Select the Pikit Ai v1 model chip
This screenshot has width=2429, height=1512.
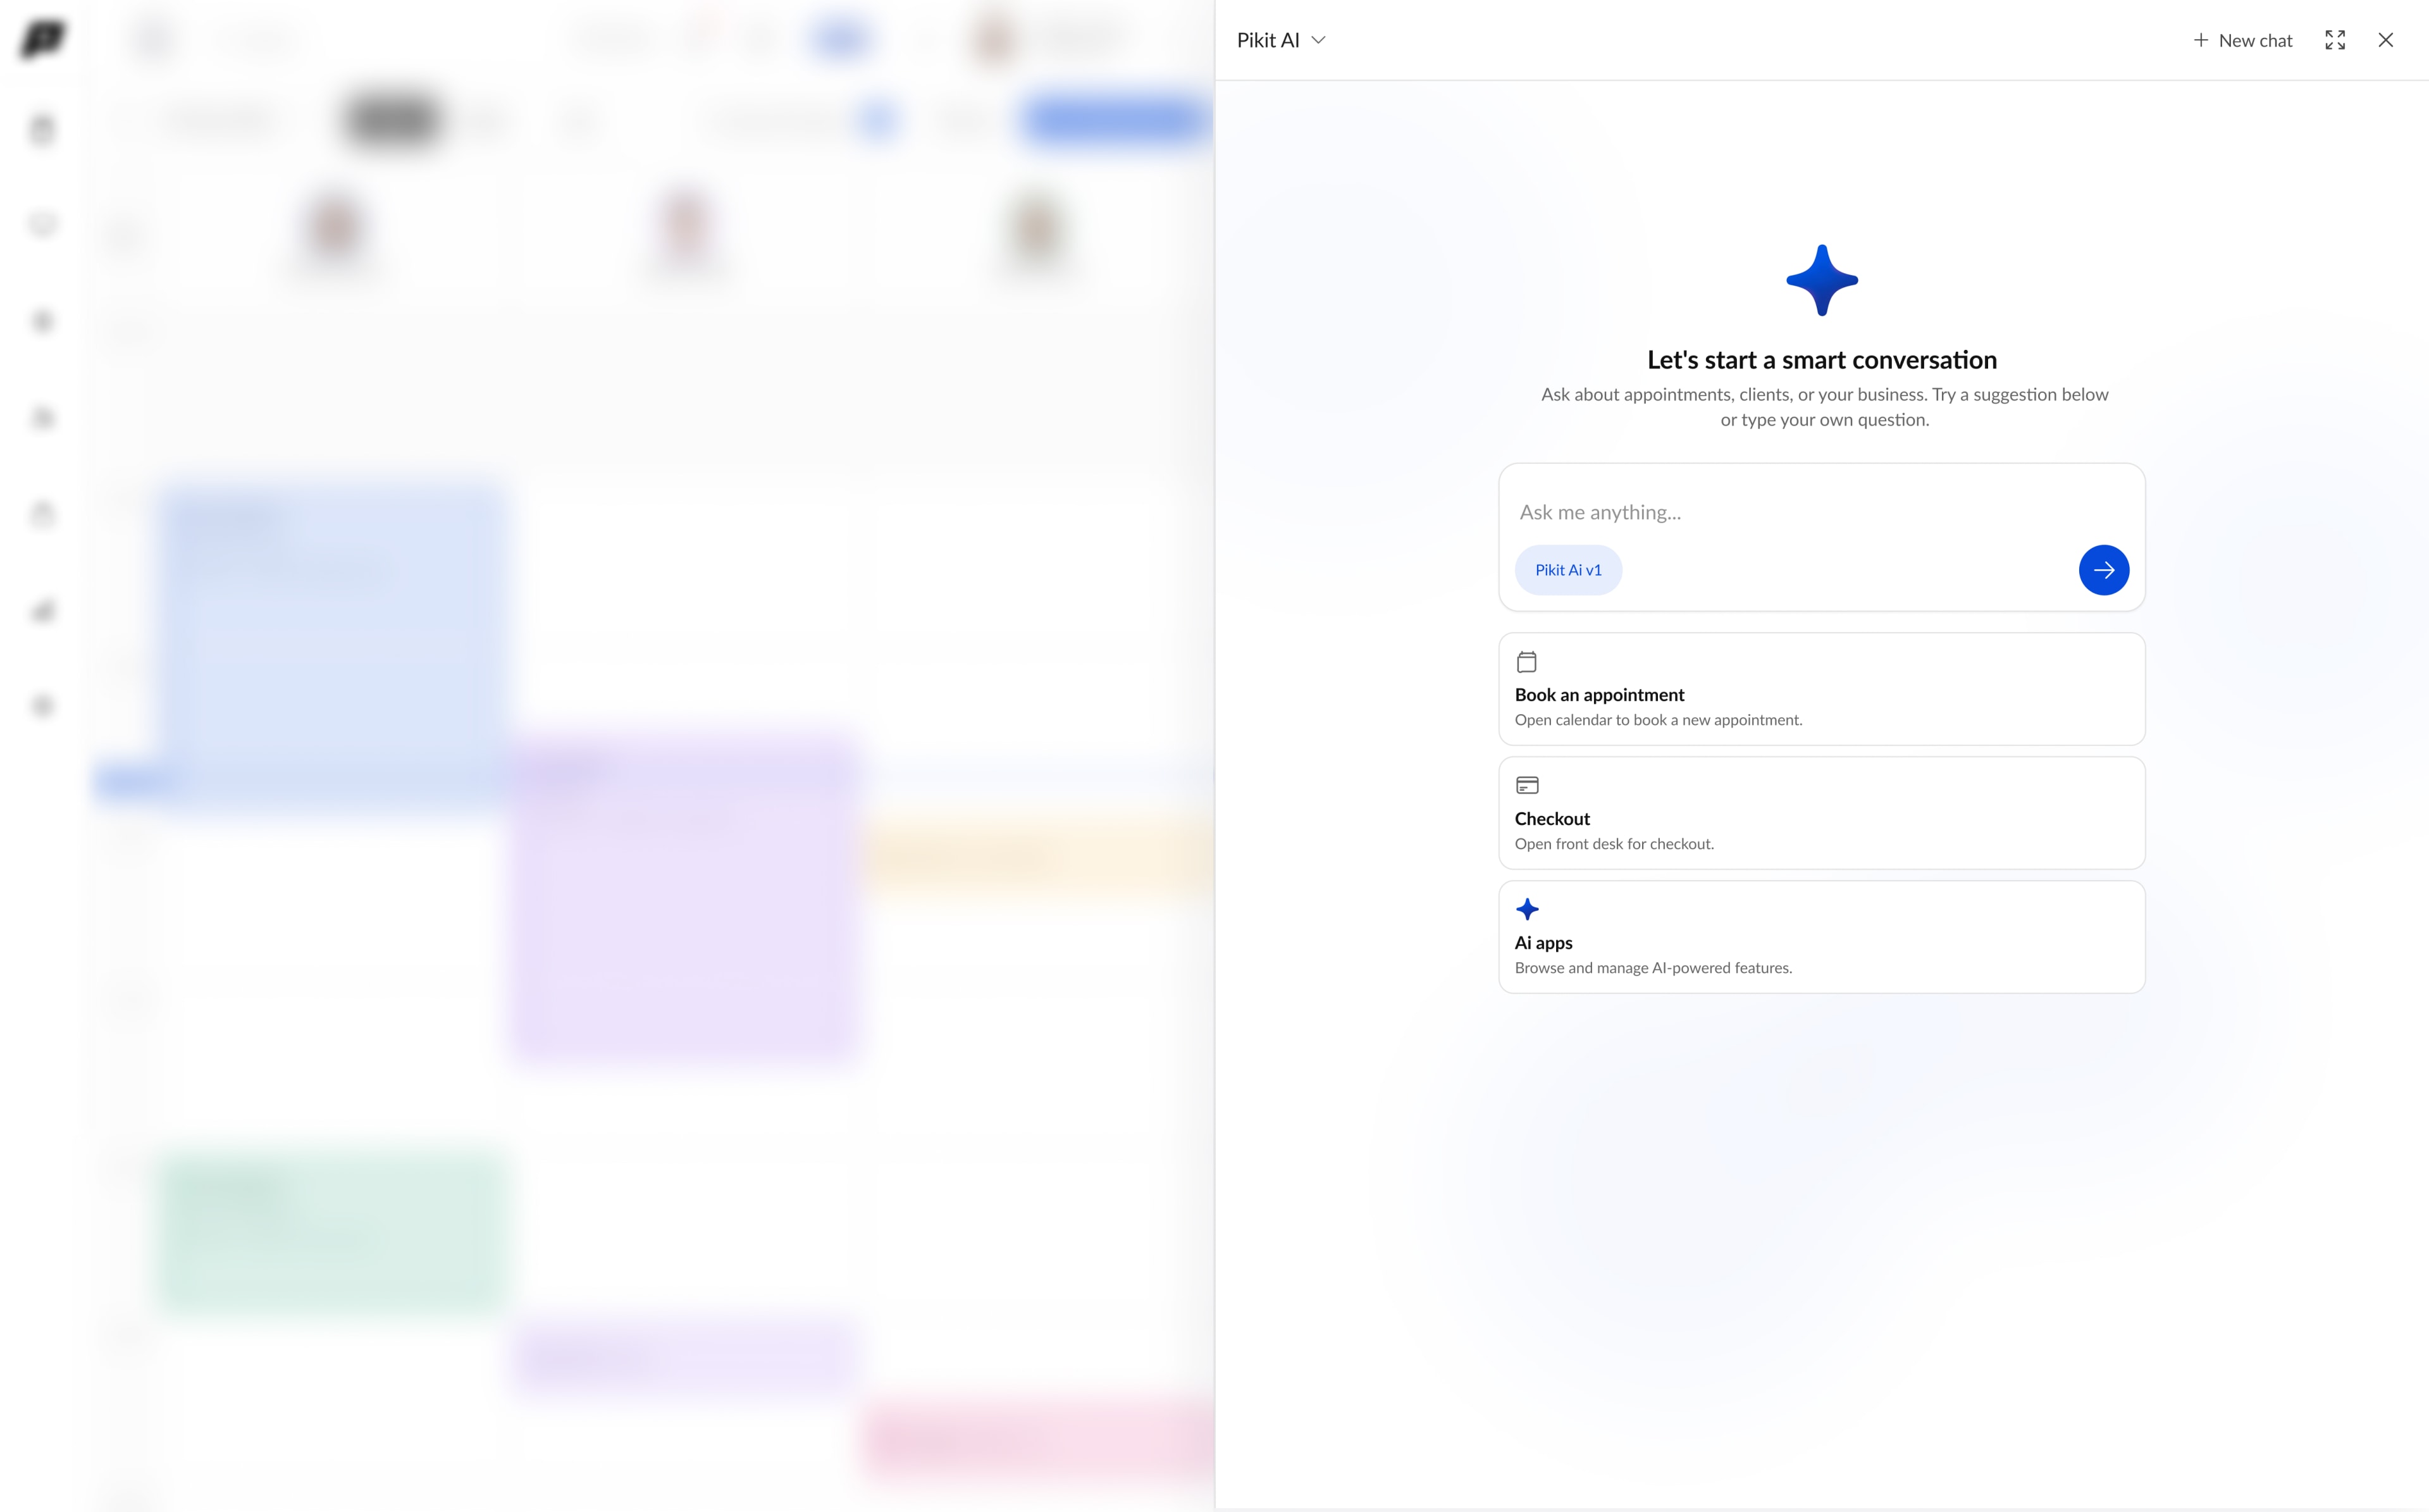(1568, 570)
